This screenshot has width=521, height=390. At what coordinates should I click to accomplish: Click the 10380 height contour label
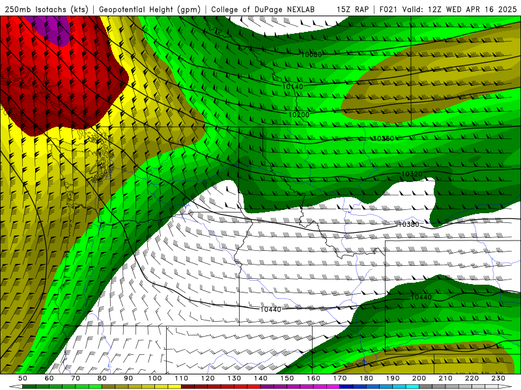point(409,224)
